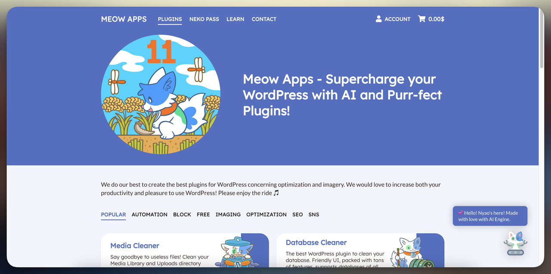This screenshot has height=274, width=551.
Task: Open the Neko Pass menu item
Action: 204,19
